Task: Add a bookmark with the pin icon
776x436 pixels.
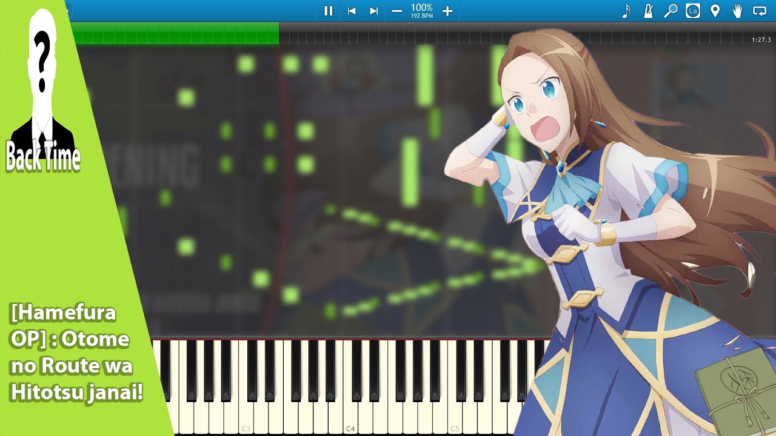Action: pos(715,11)
